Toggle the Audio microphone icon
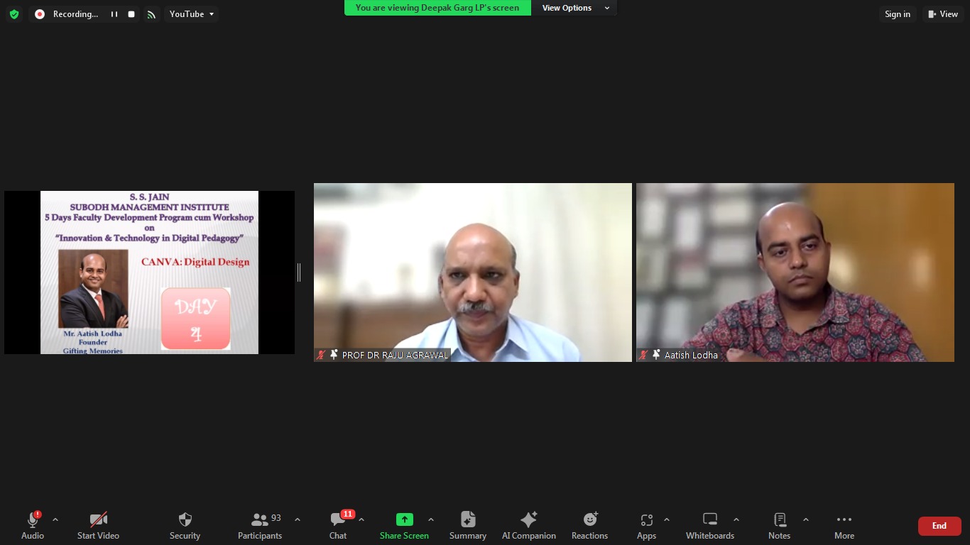Screen dimensions: 970x545 click(x=33, y=520)
